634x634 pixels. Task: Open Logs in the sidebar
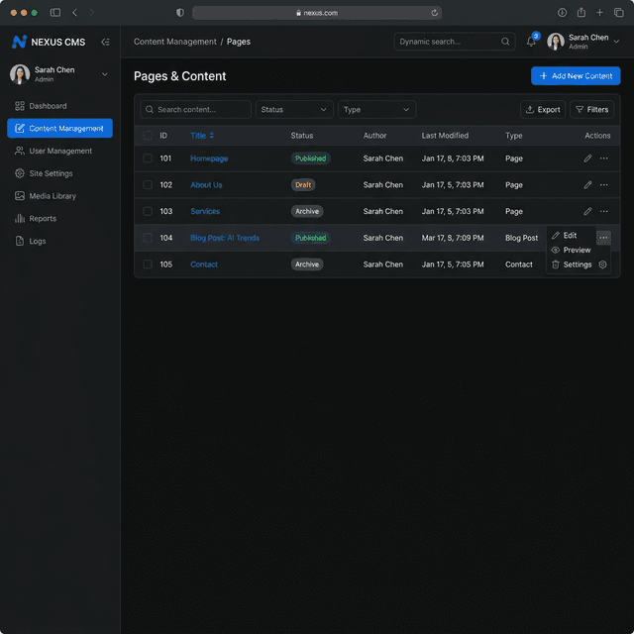(59, 242)
